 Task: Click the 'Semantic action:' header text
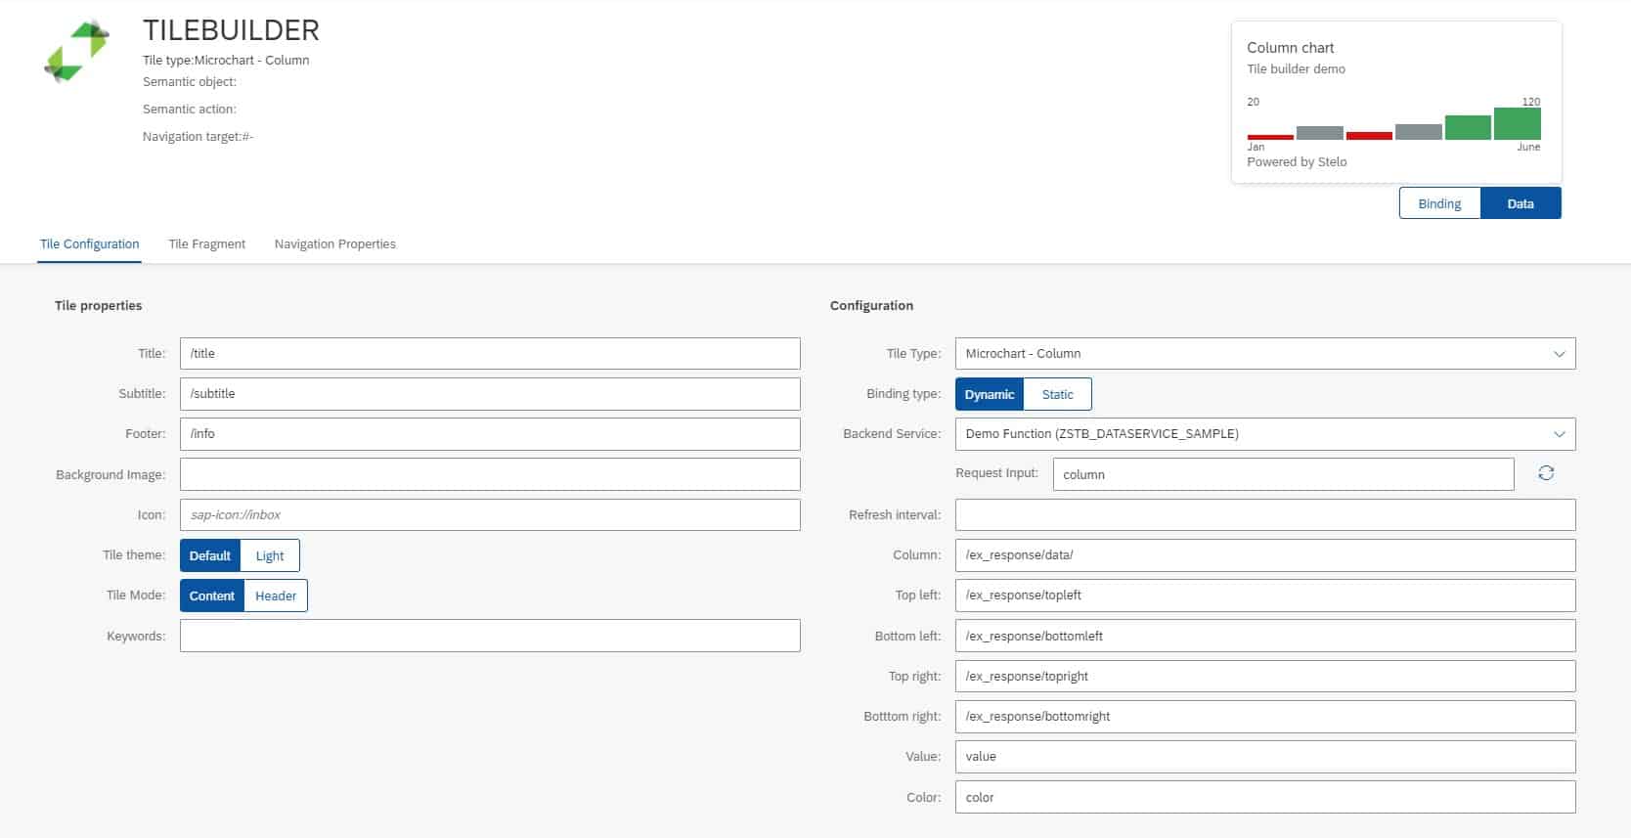pos(190,110)
